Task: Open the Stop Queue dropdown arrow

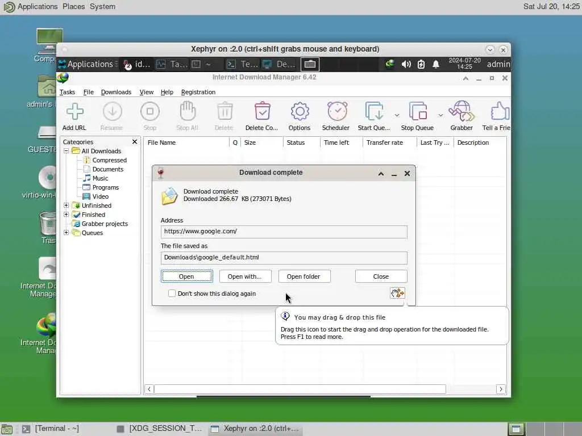Action: pyautogui.click(x=440, y=115)
